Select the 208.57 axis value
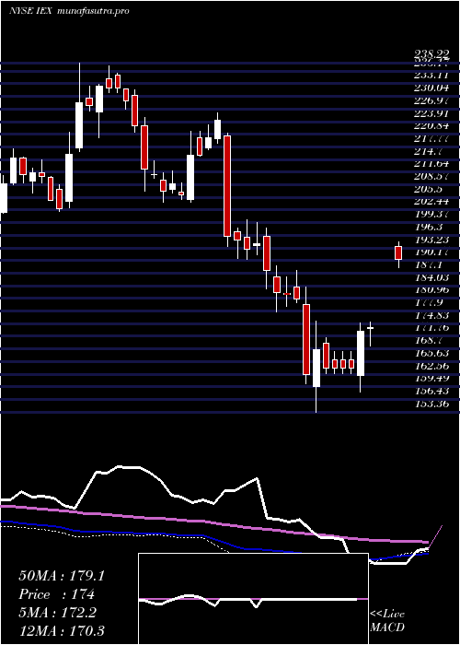Viewport: 460px width, 645px height. click(x=431, y=177)
